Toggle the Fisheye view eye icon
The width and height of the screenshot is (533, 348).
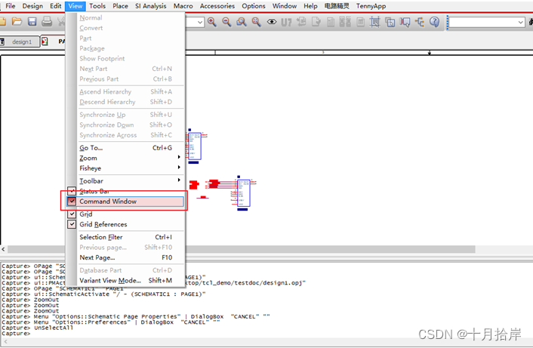[272, 22]
